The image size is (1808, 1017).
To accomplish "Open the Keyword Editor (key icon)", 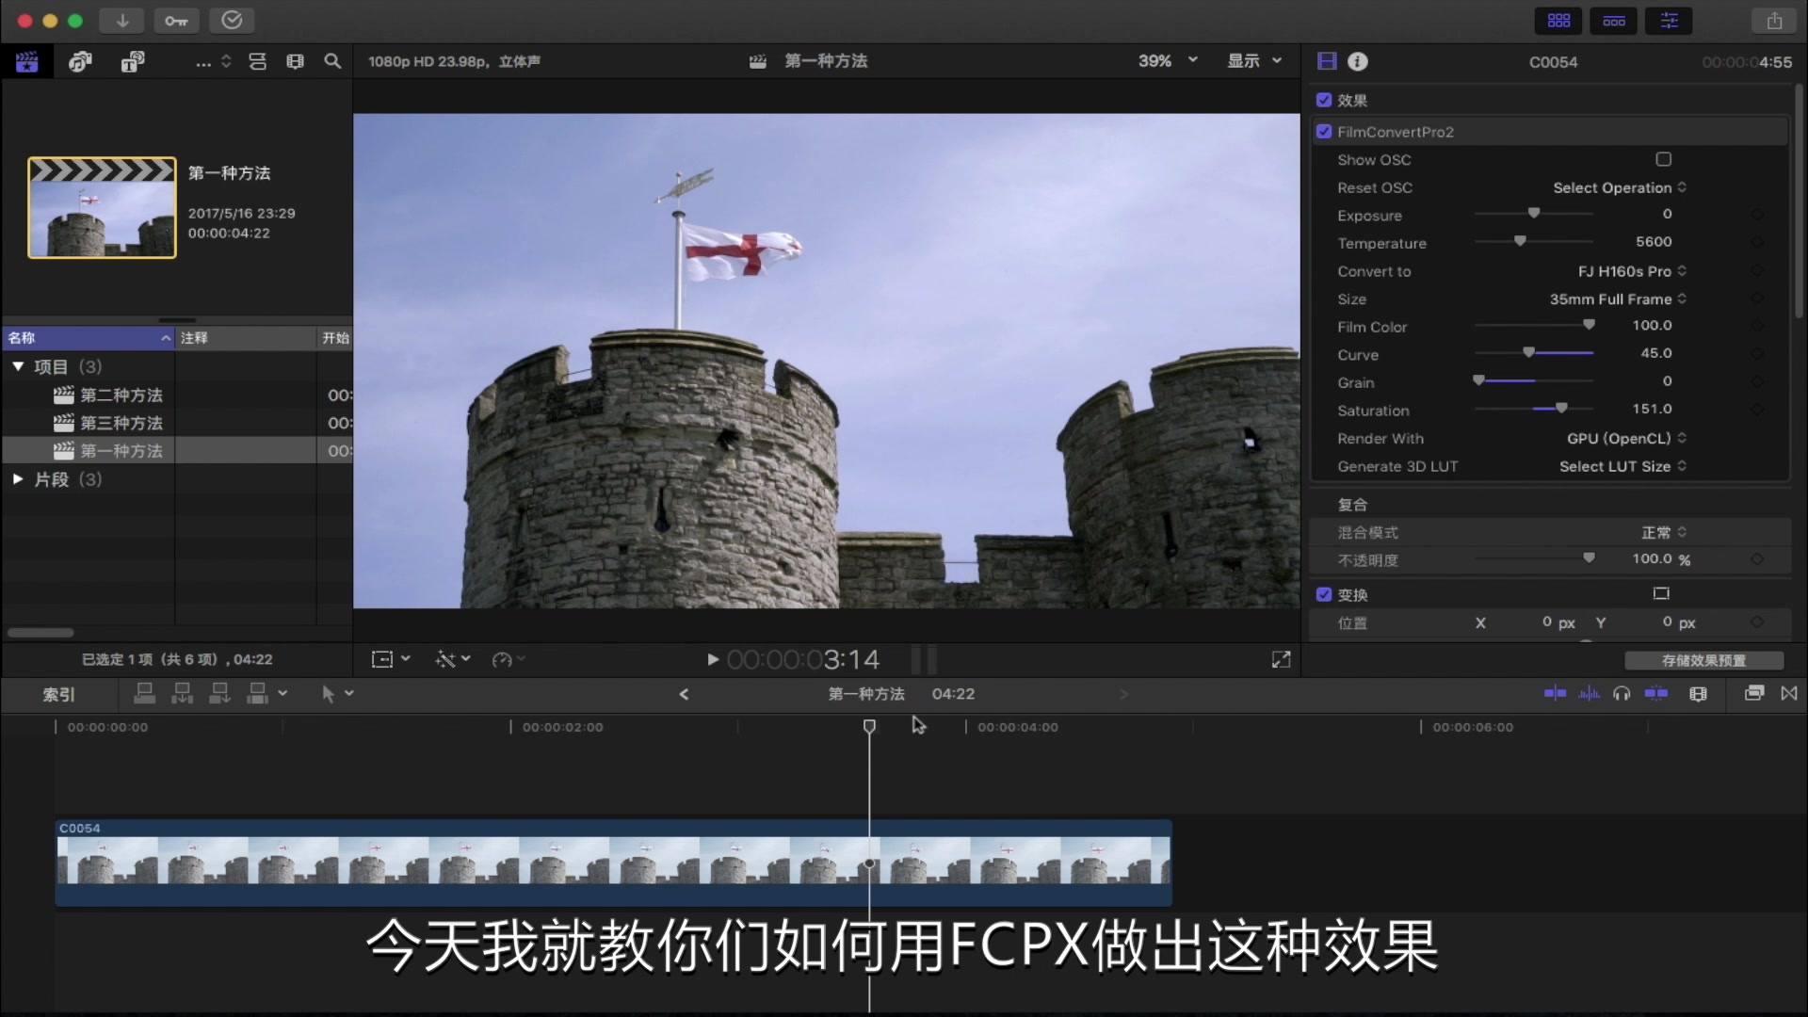I will [177, 20].
